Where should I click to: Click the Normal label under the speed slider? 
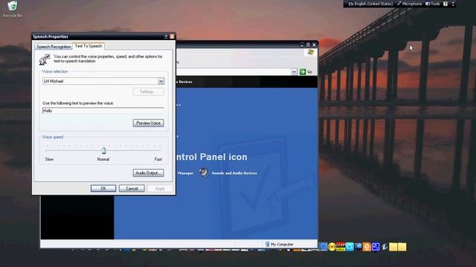[103, 159]
